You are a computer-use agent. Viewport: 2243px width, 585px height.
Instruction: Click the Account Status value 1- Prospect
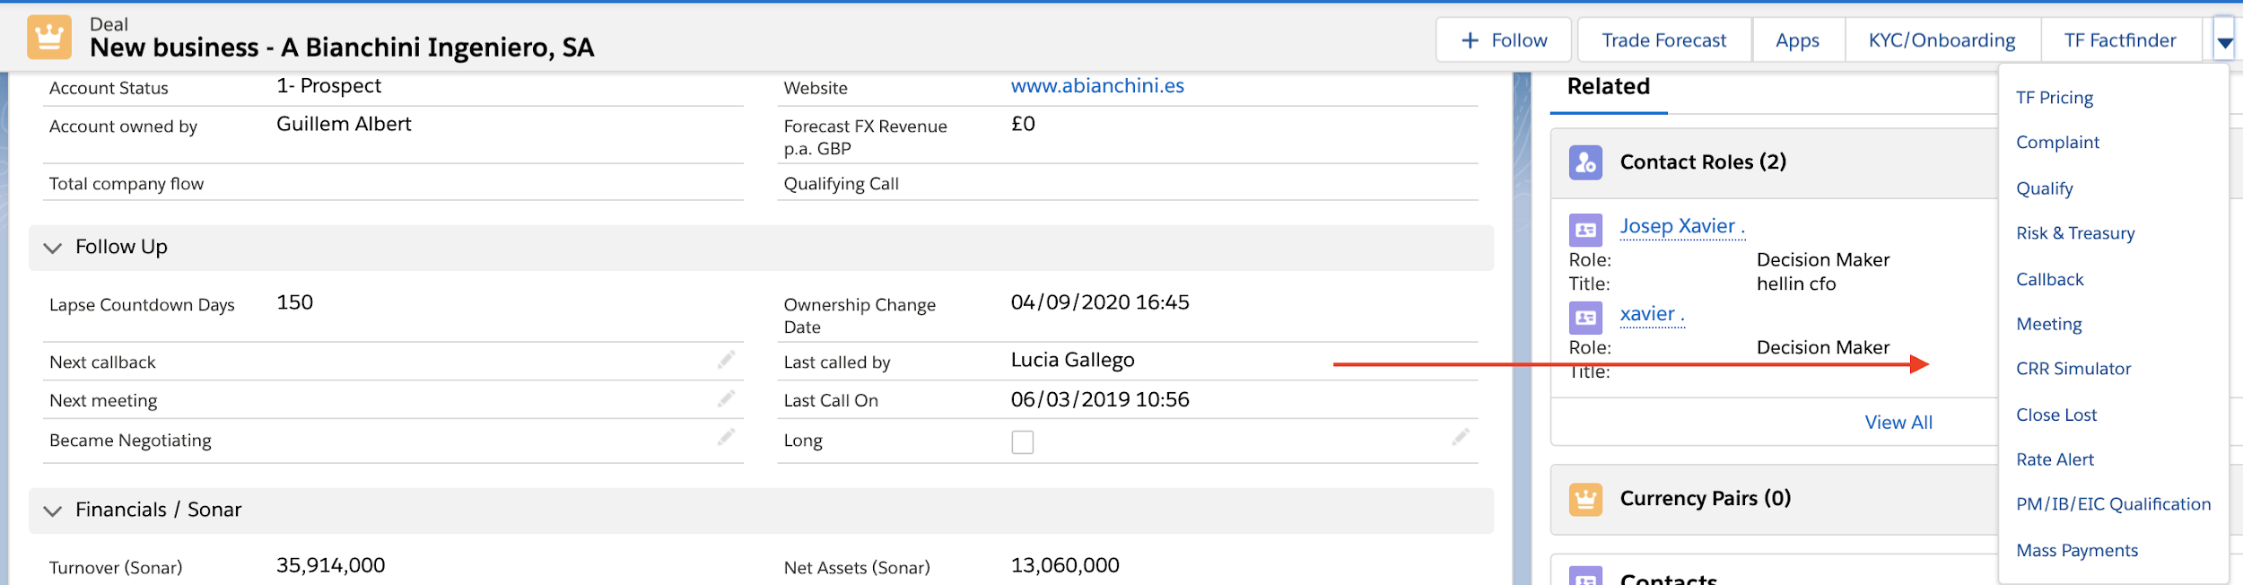[328, 86]
